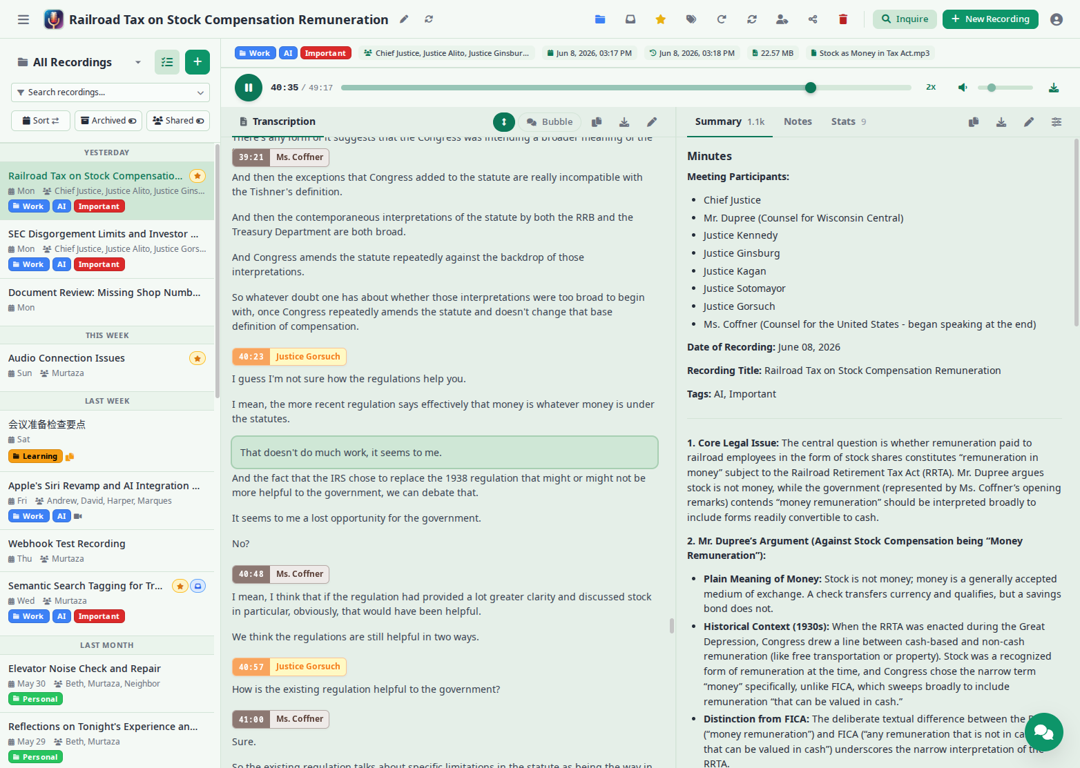Click highlighted line 'That doesn't do much work'
Screen dimensions: 1080x768
tap(445, 453)
